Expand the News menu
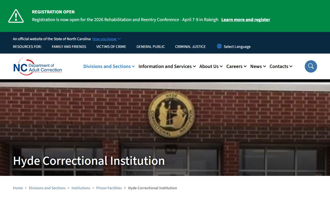 click(x=258, y=66)
